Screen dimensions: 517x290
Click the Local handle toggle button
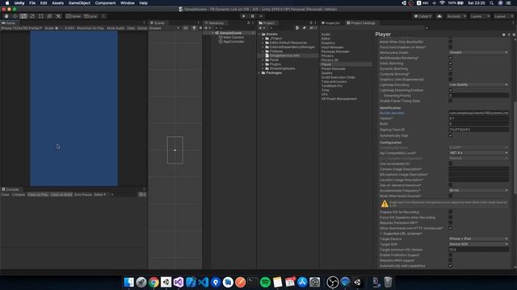pyautogui.click(x=90, y=16)
